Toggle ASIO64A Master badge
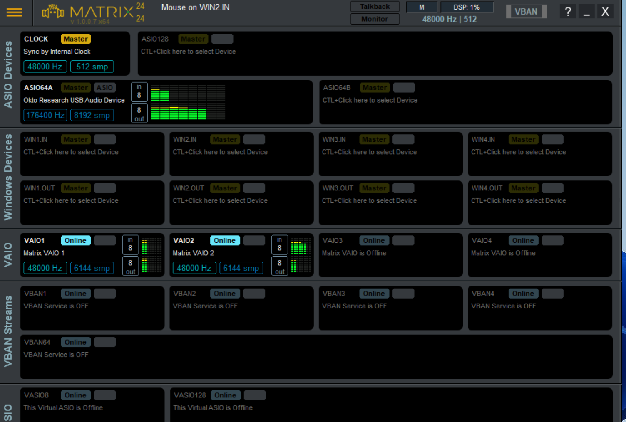 coord(76,88)
